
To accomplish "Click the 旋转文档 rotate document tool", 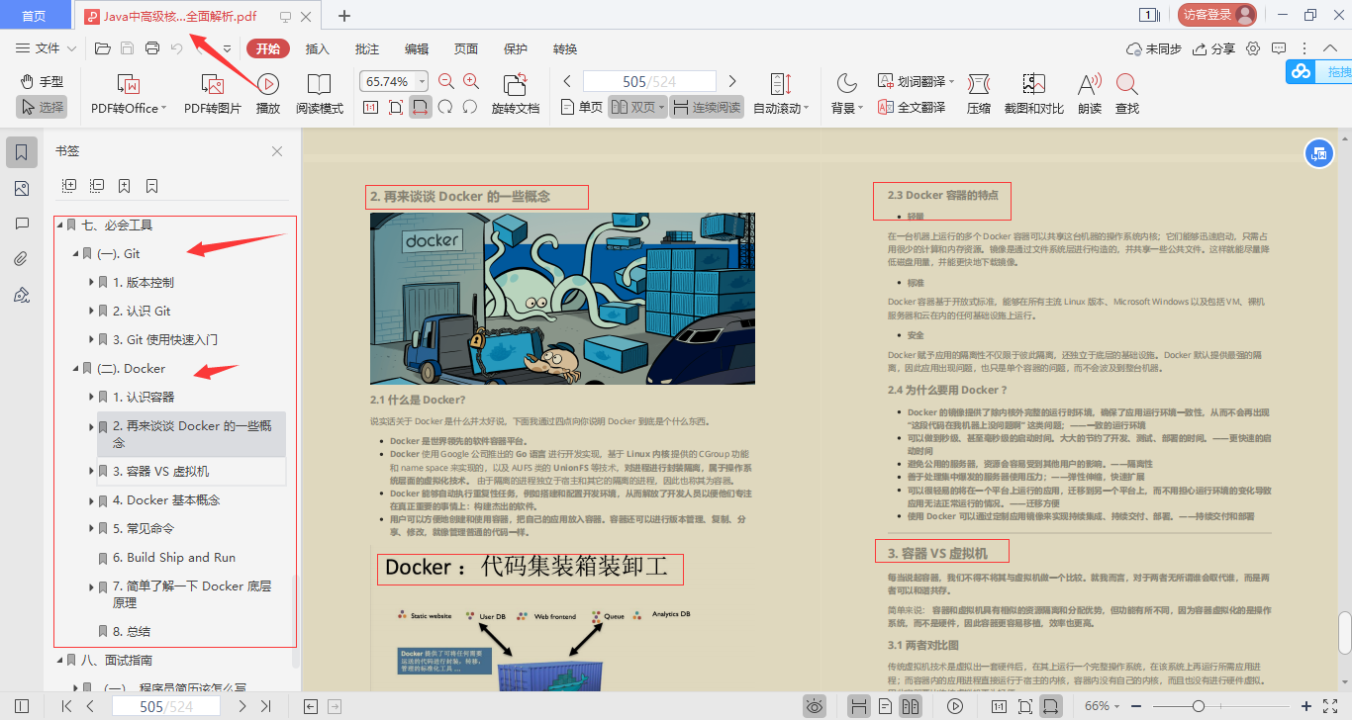I will point(516,95).
